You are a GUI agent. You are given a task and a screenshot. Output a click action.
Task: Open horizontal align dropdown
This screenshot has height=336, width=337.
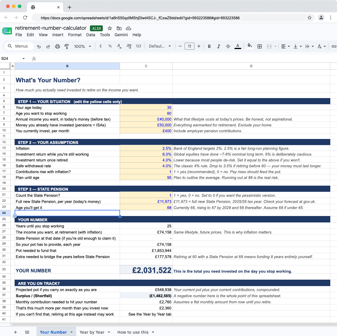coord(286,46)
